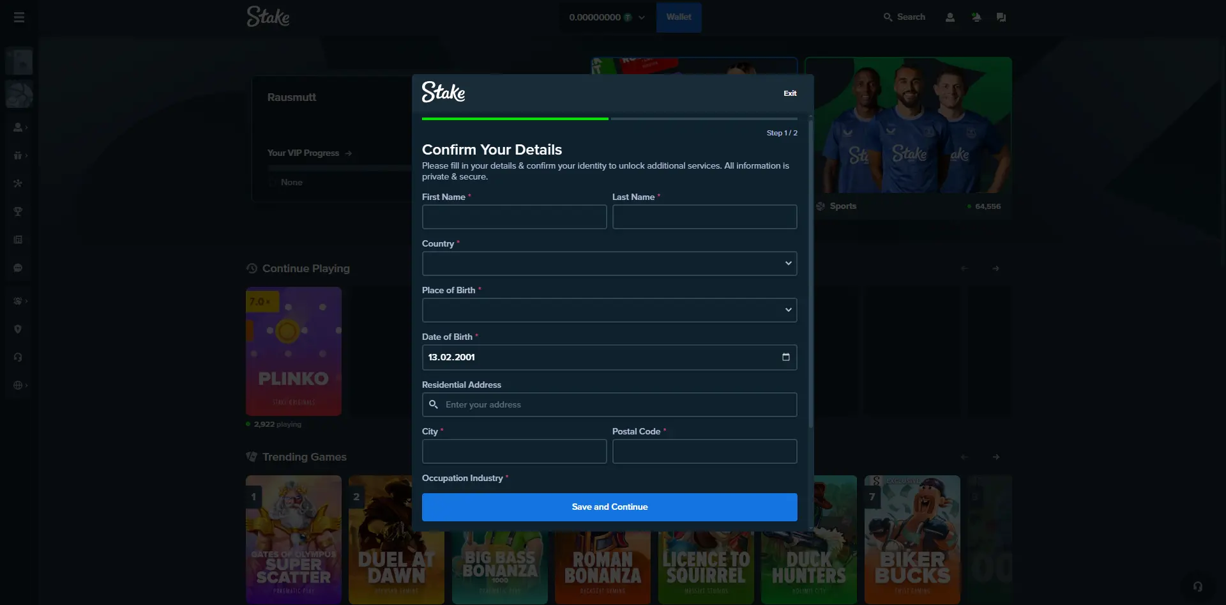Click the headset support icon at bottom right

point(1198,586)
